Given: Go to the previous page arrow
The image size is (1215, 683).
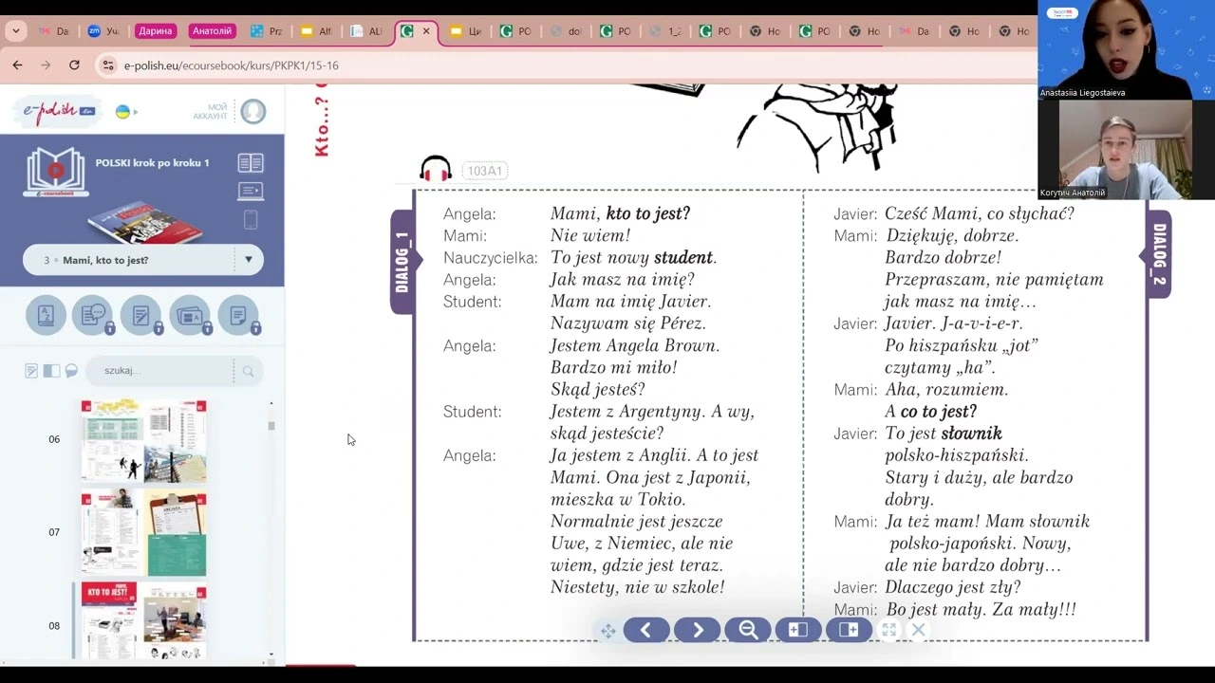Looking at the screenshot, I should (x=646, y=630).
